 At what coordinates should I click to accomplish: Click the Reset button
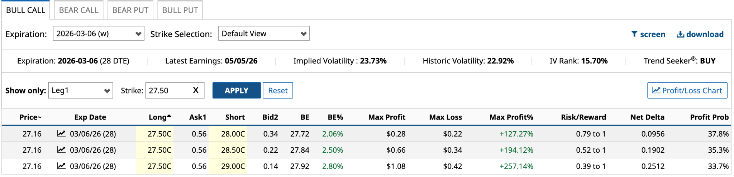pyautogui.click(x=278, y=90)
